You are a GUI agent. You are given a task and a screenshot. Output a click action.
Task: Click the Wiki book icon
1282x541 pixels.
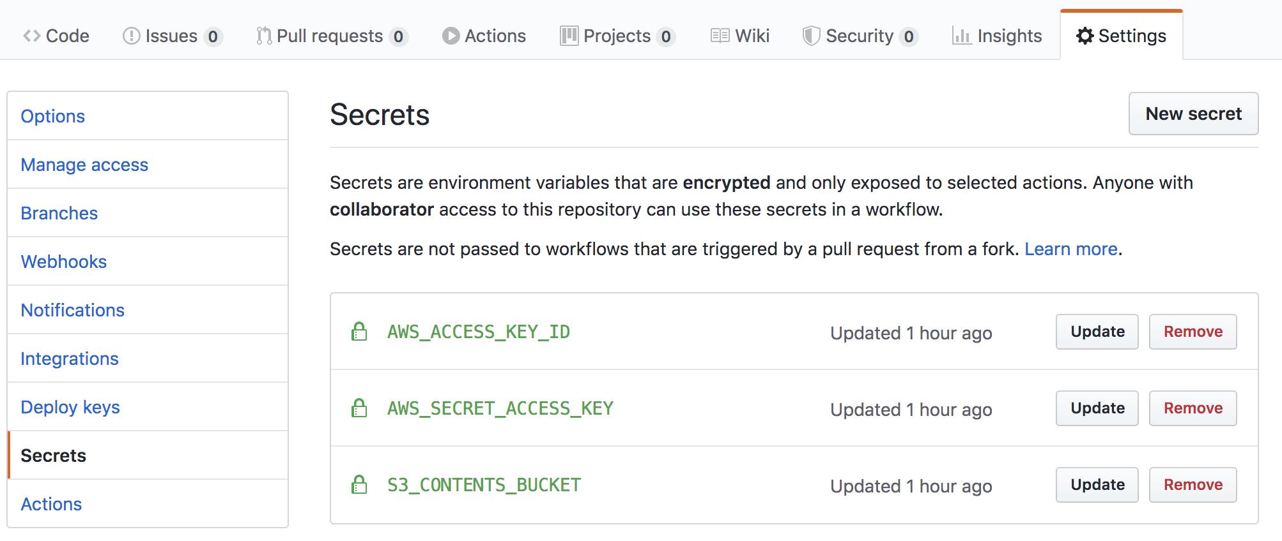tap(720, 36)
